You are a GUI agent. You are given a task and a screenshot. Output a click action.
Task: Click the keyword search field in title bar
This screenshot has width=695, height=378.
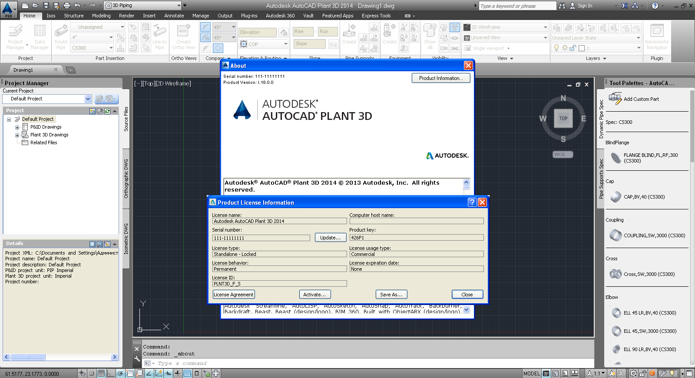(x=517, y=6)
